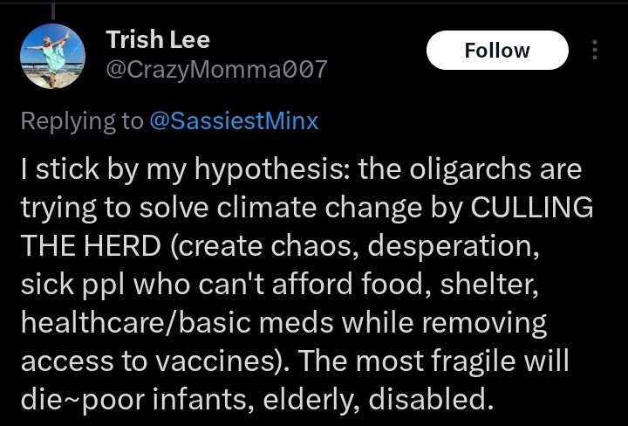Open the tweet's three-dot more options menu
Viewport: 628px width, 426px height.
(596, 51)
